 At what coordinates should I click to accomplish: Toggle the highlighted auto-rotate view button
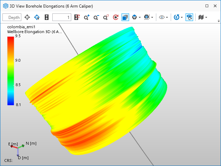click(189, 17)
